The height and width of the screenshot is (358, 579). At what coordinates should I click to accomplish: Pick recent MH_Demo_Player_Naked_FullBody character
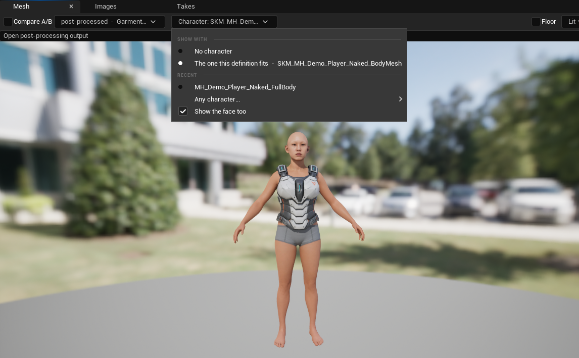coord(289,87)
